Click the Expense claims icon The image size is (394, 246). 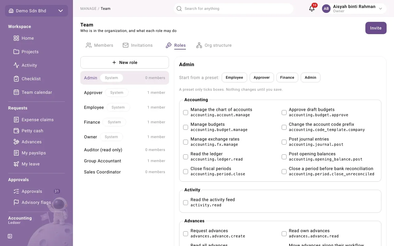pyautogui.click(x=16, y=120)
